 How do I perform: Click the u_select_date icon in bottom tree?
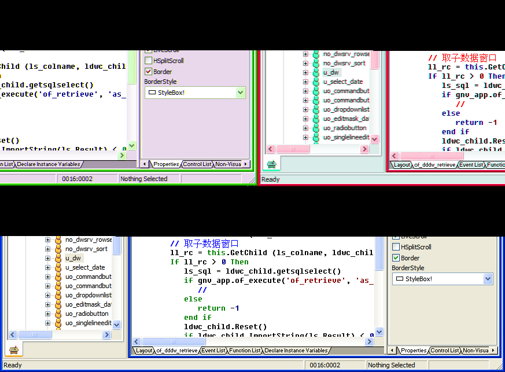(x=58, y=267)
